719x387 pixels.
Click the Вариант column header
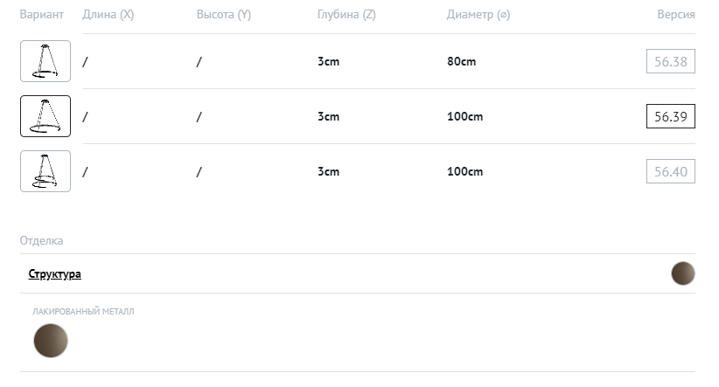tap(42, 15)
